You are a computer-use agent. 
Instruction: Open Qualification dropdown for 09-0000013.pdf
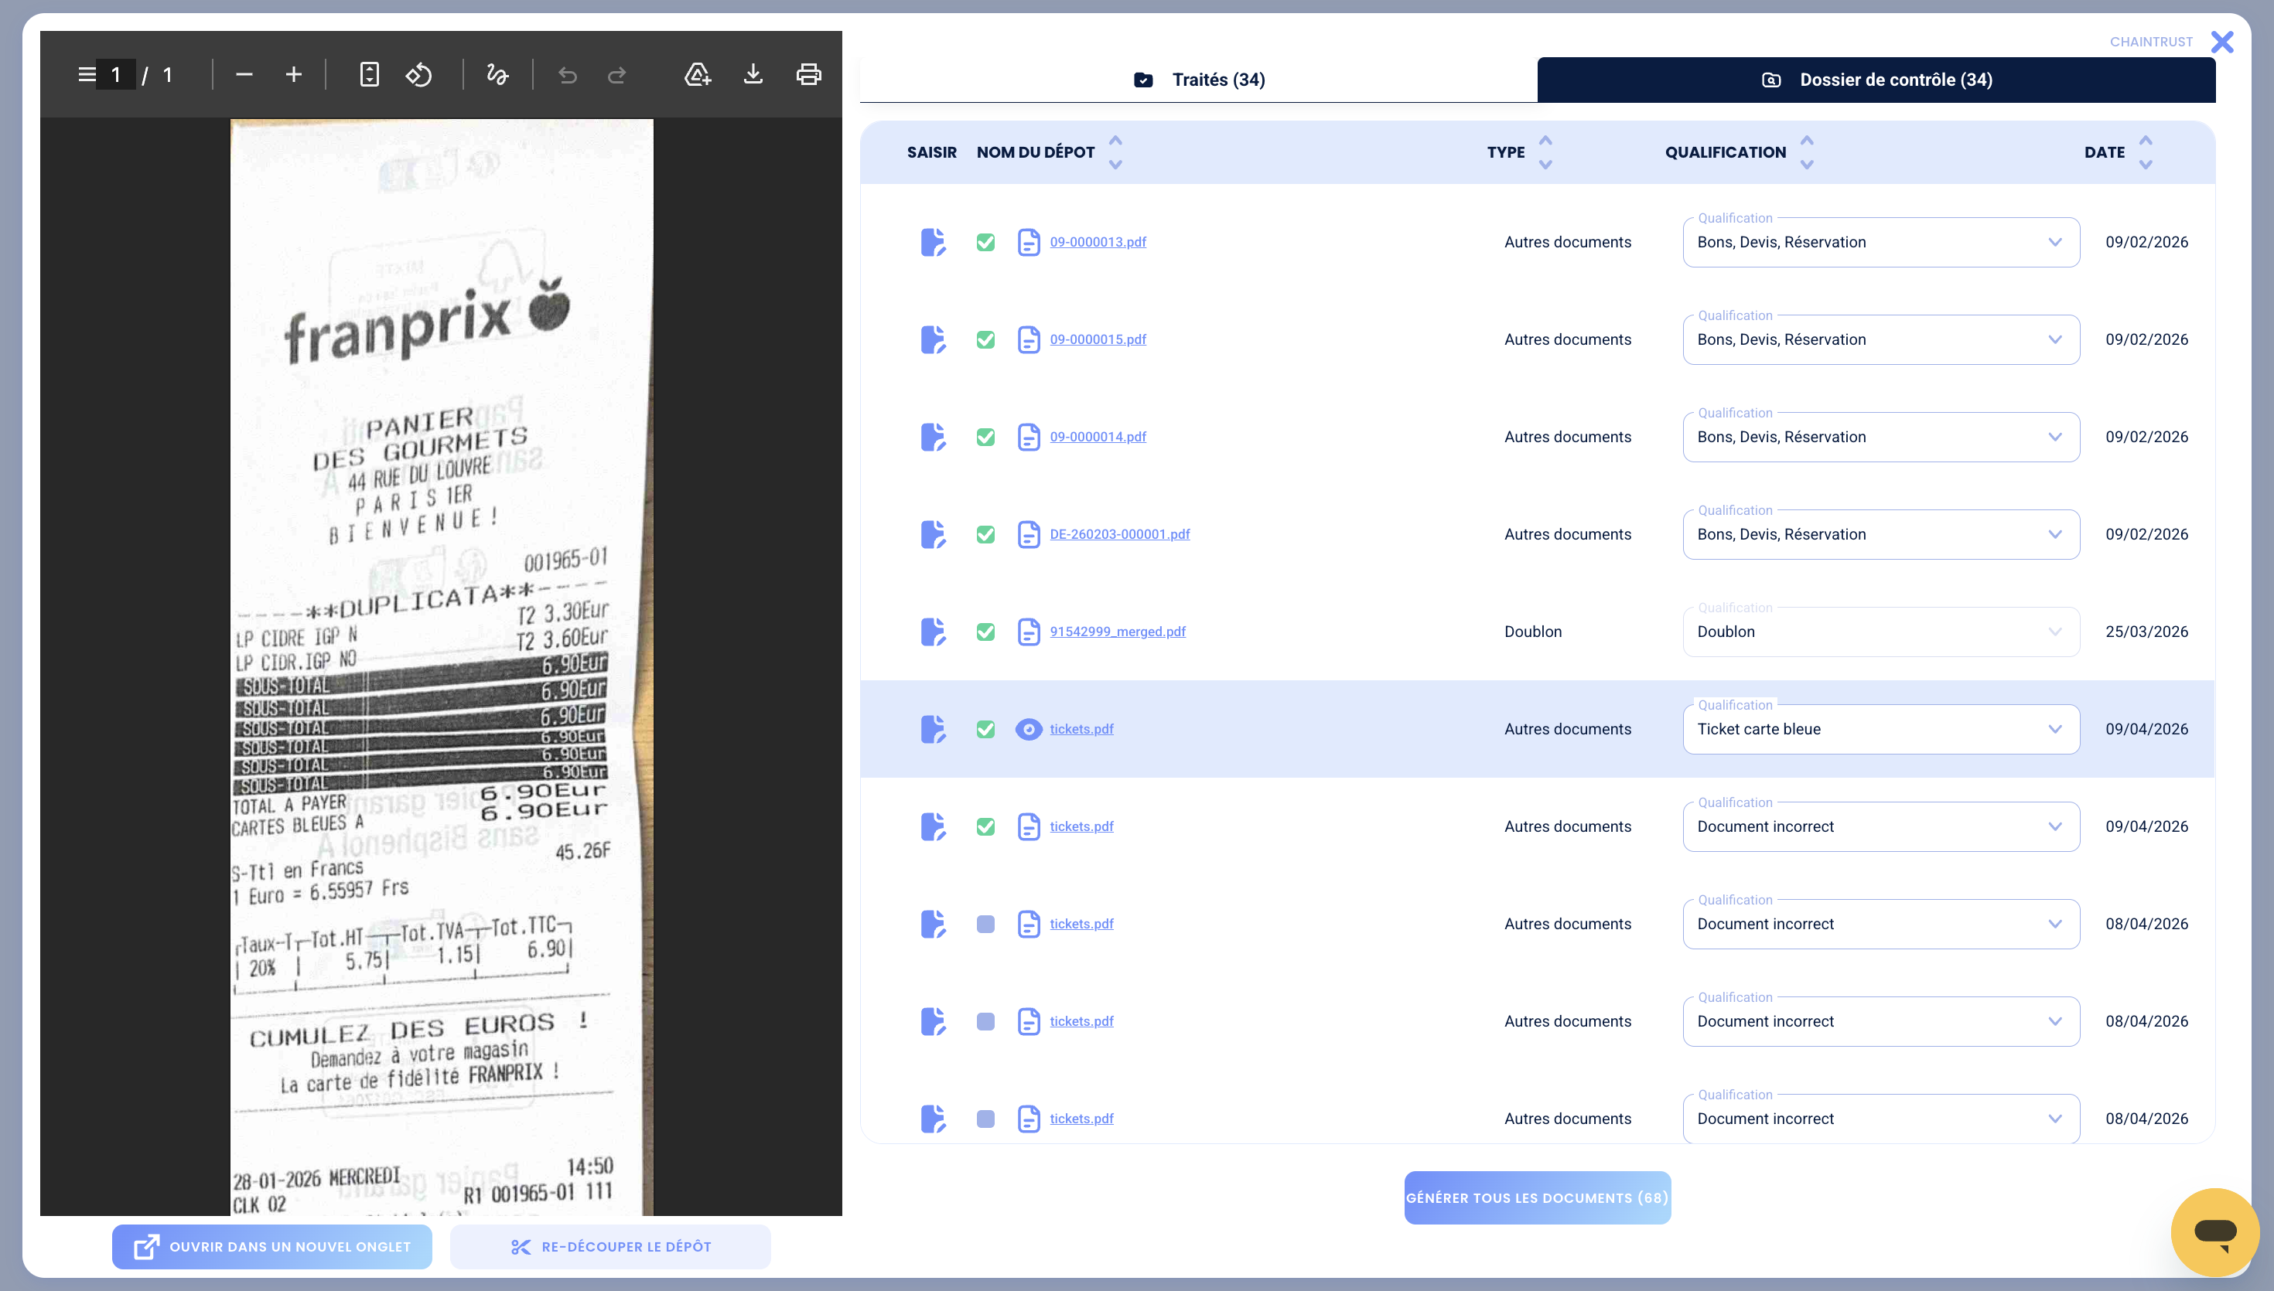click(x=1880, y=242)
